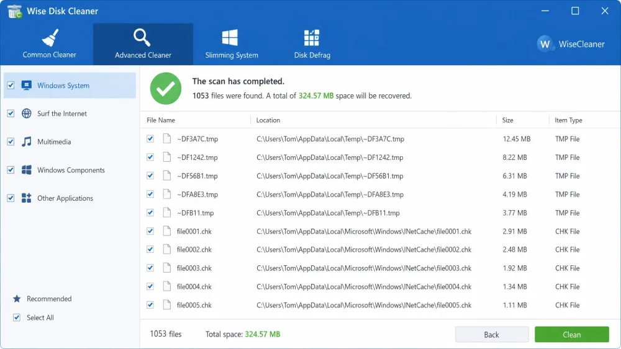621x349 pixels.
Task: Click the Wise Disk Cleaner app icon
Action: 15,11
